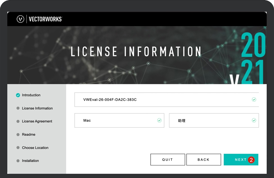
Task: Go back with the BACK button
Action: (203, 159)
